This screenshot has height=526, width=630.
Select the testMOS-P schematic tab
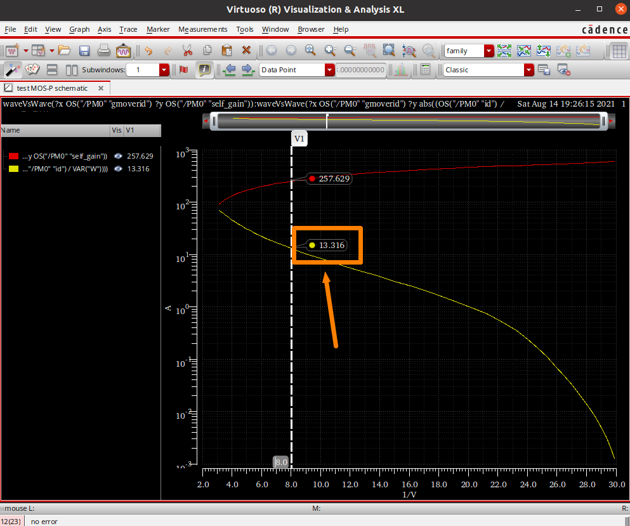pos(52,88)
